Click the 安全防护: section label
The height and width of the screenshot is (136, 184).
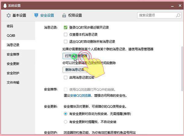(x=51, y=133)
